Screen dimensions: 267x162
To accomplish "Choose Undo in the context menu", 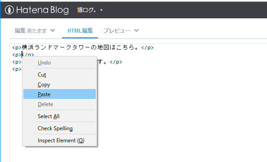I will 60,63.
